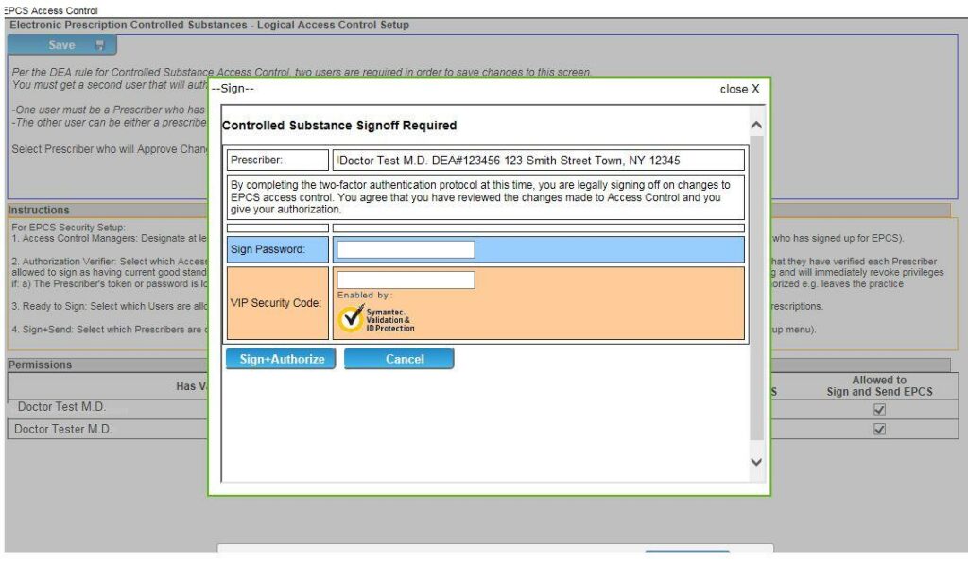The image size is (968, 561).
Task: Click inside the Sign Password field
Action: coord(406,248)
